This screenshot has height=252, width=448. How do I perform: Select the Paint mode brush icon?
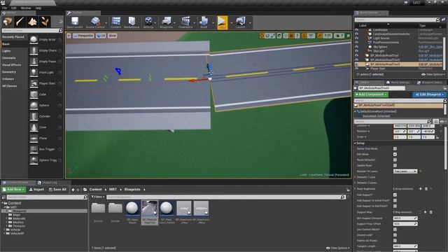20,22
